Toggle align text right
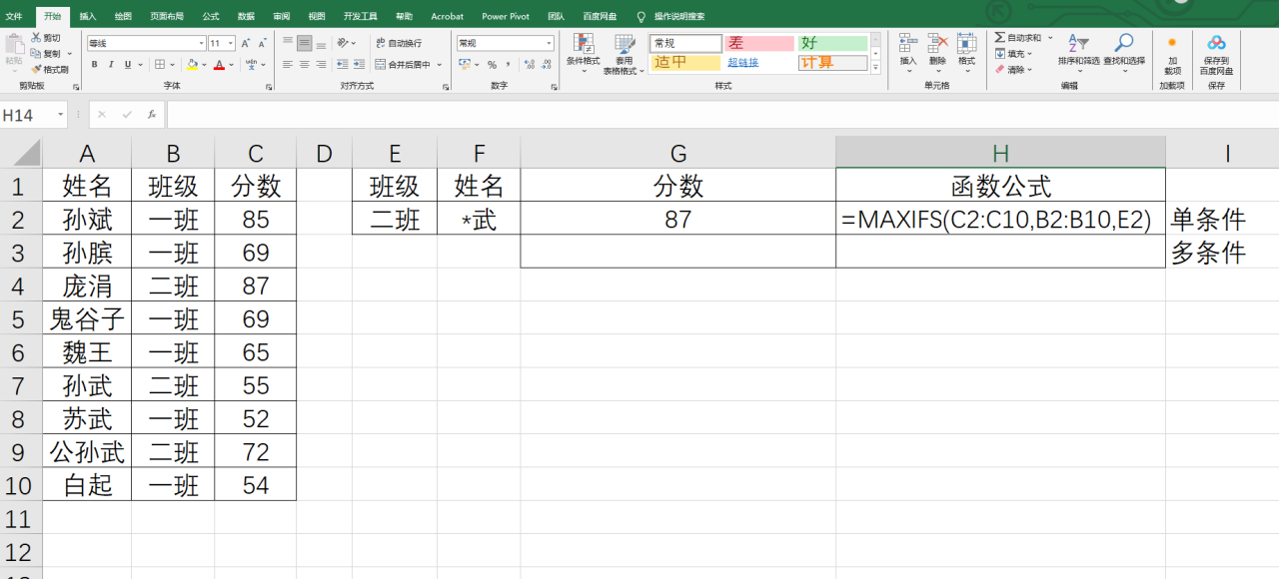This screenshot has height=579, width=1279. click(321, 65)
